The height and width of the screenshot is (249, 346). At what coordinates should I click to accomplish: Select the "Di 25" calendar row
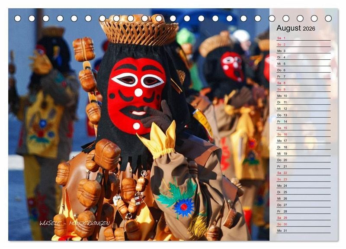(x=304, y=192)
